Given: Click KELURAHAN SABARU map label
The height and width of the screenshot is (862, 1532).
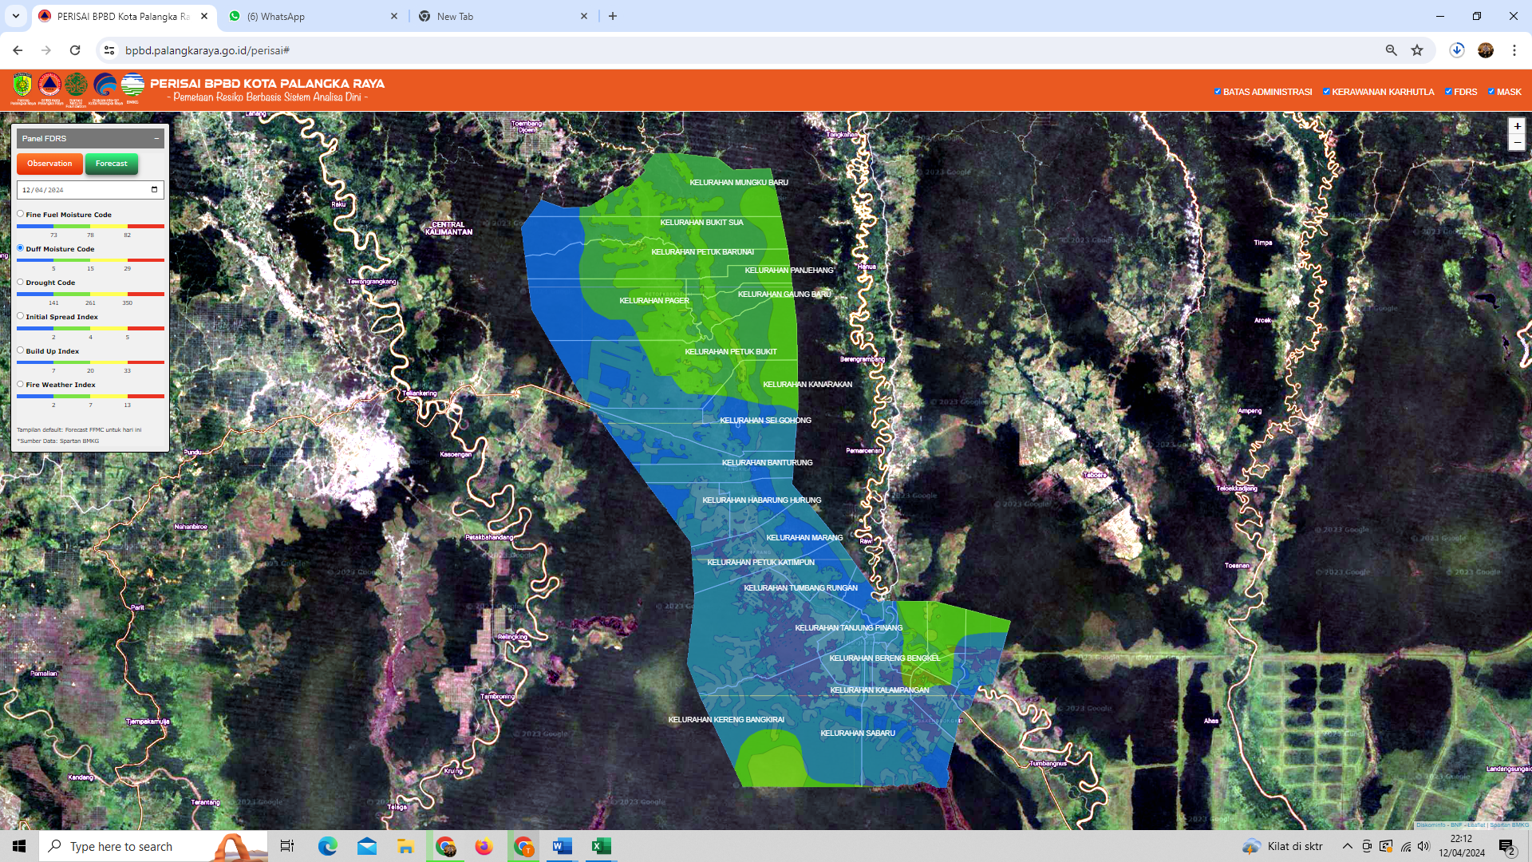Looking at the screenshot, I should 858,733.
